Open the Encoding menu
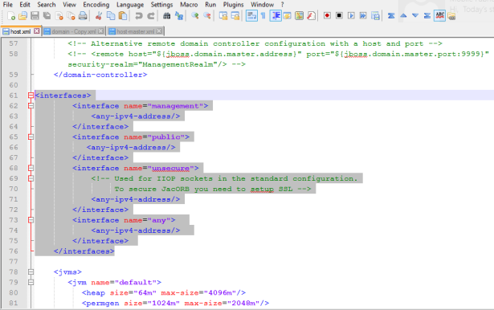 tap(96, 5)
